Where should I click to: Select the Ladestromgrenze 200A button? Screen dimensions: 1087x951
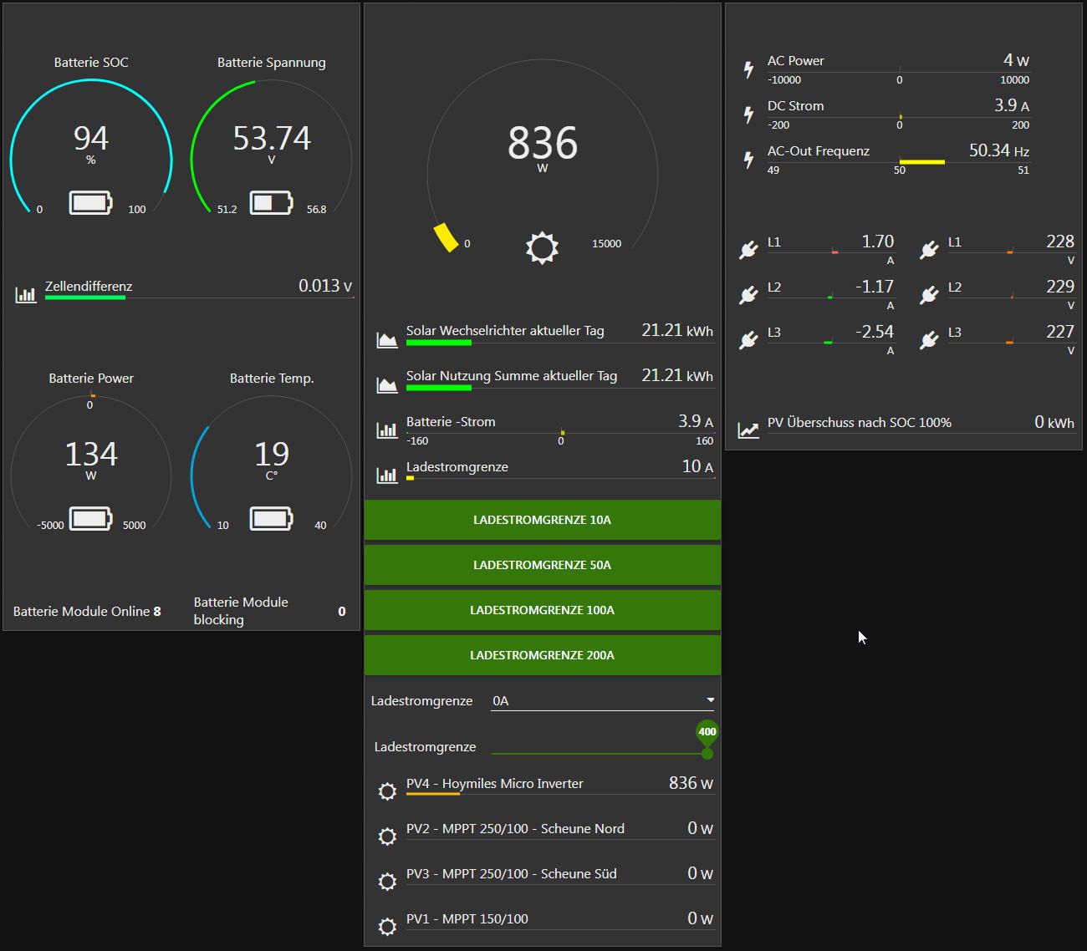[542, 655]
